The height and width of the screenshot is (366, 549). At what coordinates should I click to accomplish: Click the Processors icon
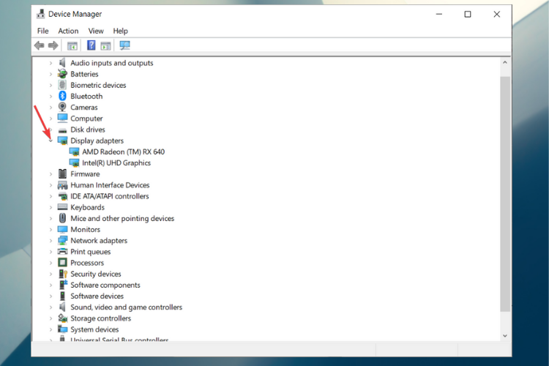(62, 263)
